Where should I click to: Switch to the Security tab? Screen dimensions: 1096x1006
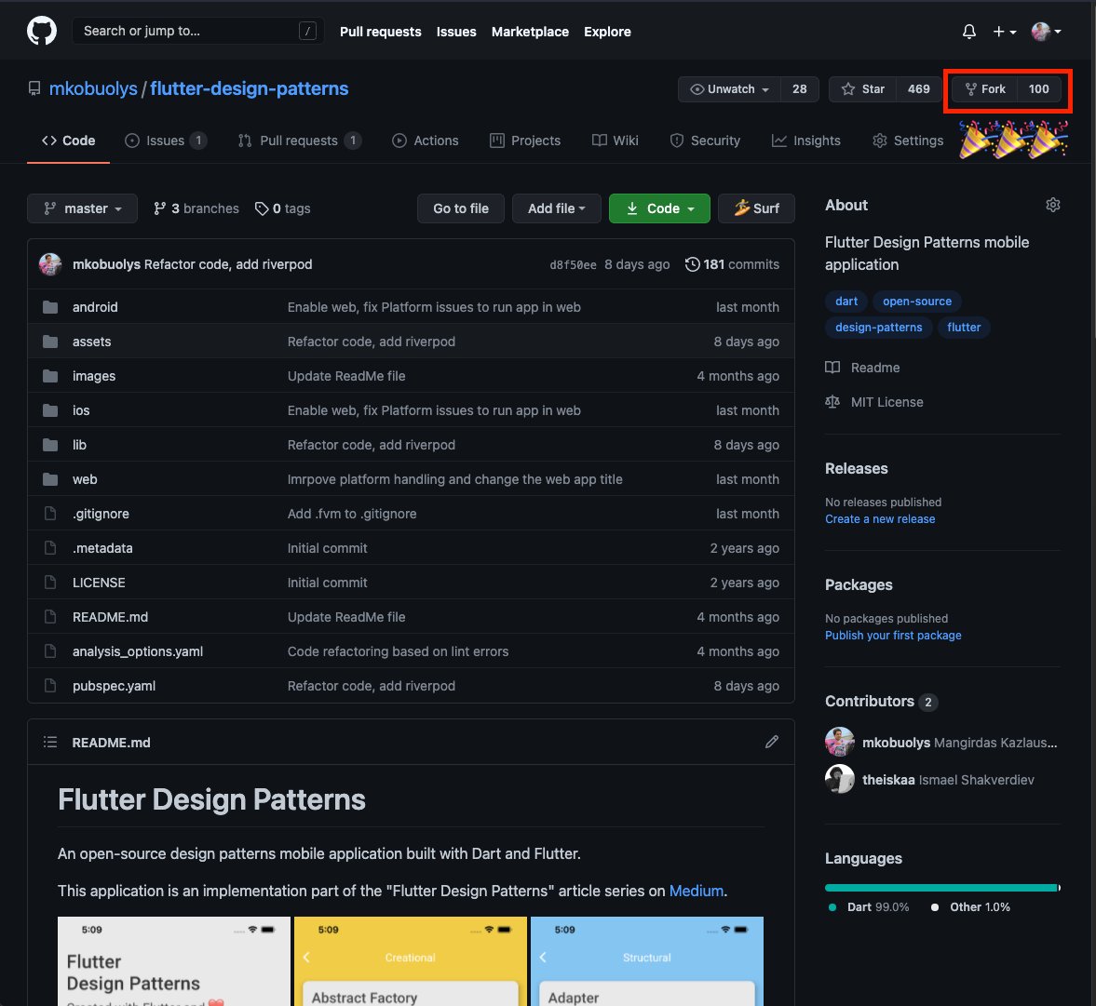705,141
